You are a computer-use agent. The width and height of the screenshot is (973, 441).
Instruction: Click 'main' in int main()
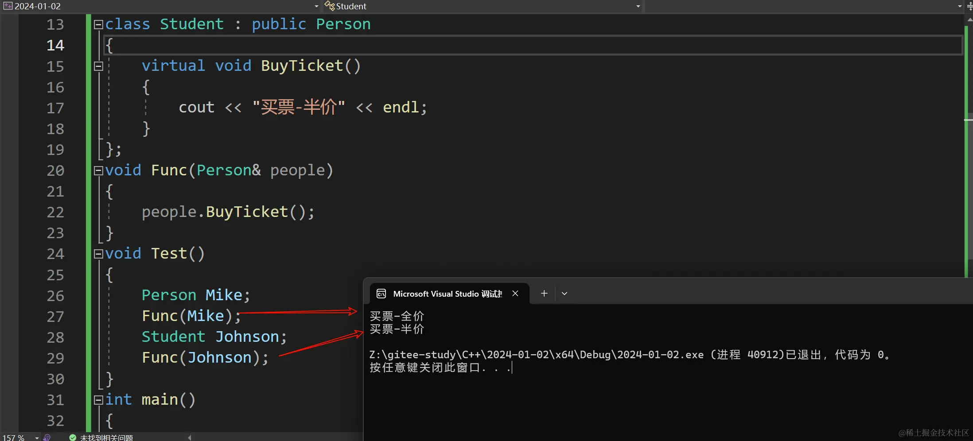pos(160,400)
